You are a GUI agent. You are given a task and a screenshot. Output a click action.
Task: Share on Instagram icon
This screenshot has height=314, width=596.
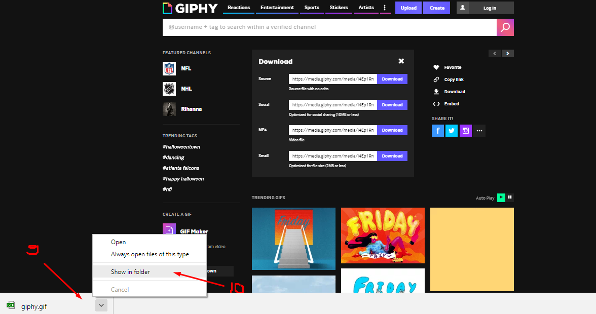point(466,131)
